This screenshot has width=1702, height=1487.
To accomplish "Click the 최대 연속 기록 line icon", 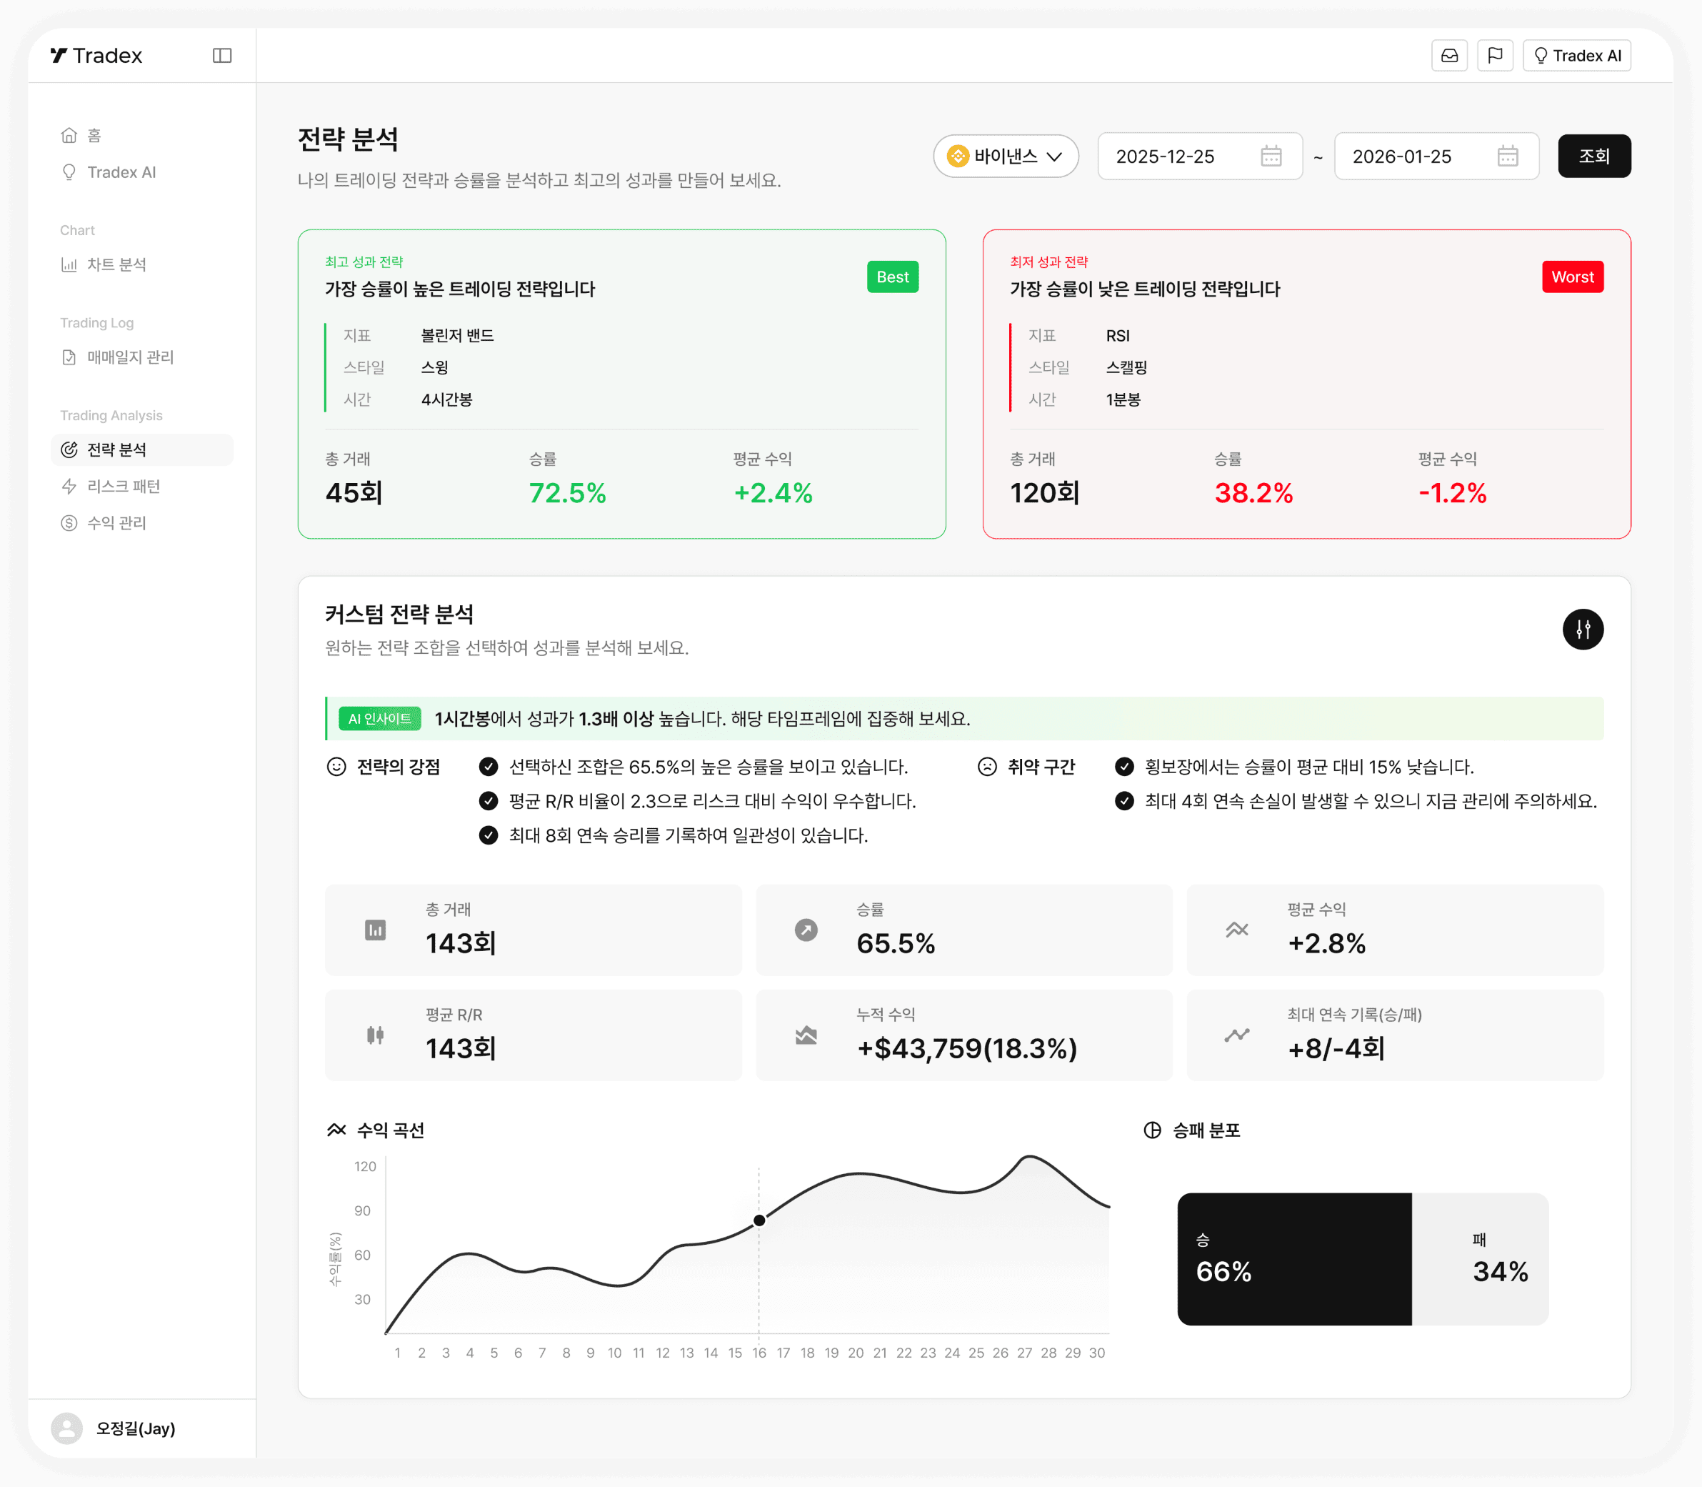I will point(1237,1035).
